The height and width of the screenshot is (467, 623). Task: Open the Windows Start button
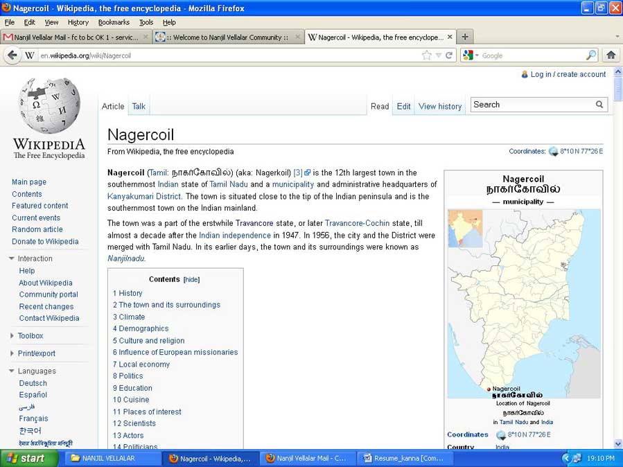tap(25, 458)
